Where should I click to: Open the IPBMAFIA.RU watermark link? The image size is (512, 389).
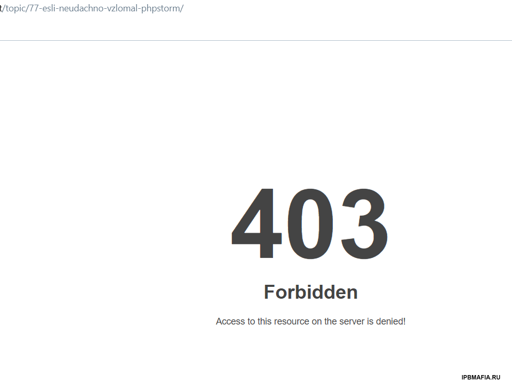click(481, 378)
